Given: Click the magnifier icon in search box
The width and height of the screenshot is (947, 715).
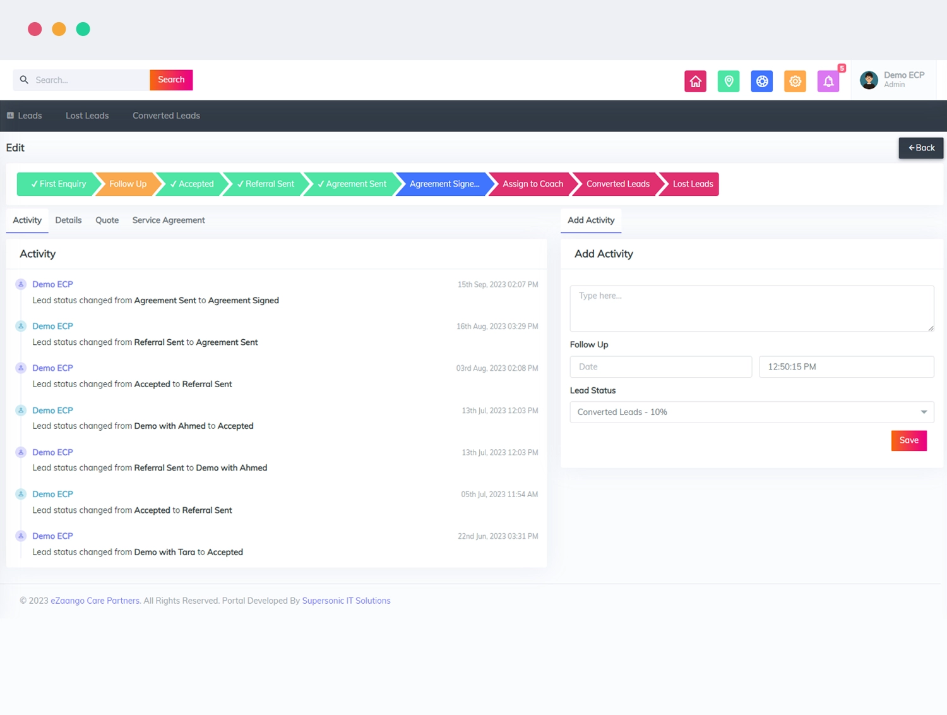Looking at the screenshot, I should [24, 80].
